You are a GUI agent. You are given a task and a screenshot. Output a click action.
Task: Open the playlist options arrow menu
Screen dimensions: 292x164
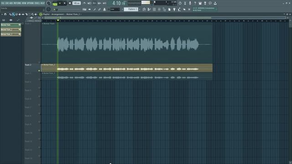click(x=2, y=14)
